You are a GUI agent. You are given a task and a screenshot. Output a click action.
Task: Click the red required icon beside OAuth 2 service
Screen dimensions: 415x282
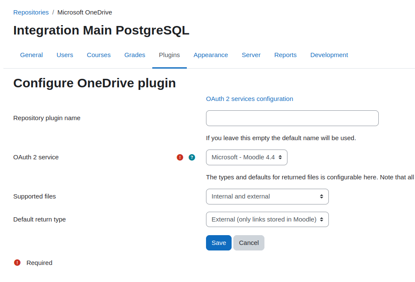click(180, 157)
